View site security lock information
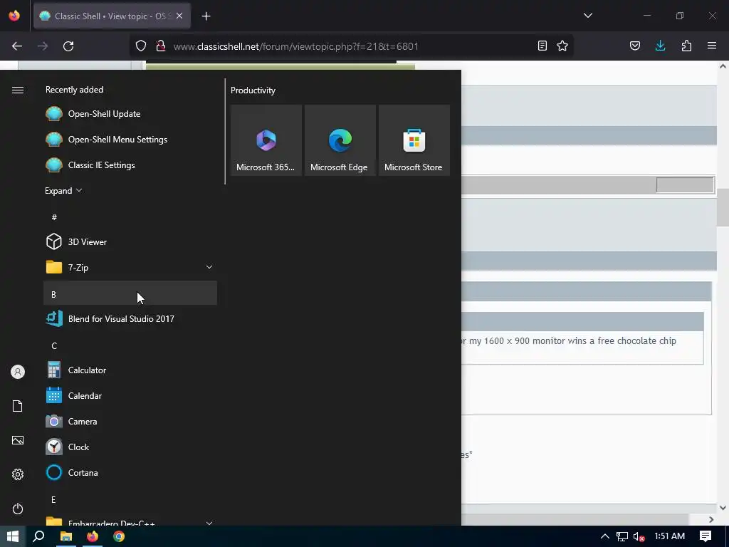Image resolution: width=729 pixels, height=547 pixels. click(x=161, y=46)
